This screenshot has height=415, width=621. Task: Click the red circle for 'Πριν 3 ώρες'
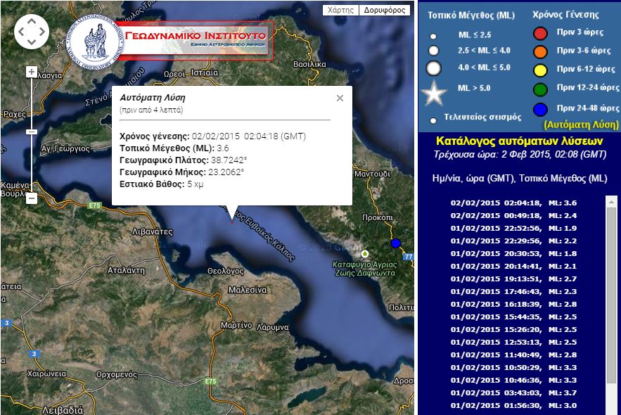coord(542,34)
